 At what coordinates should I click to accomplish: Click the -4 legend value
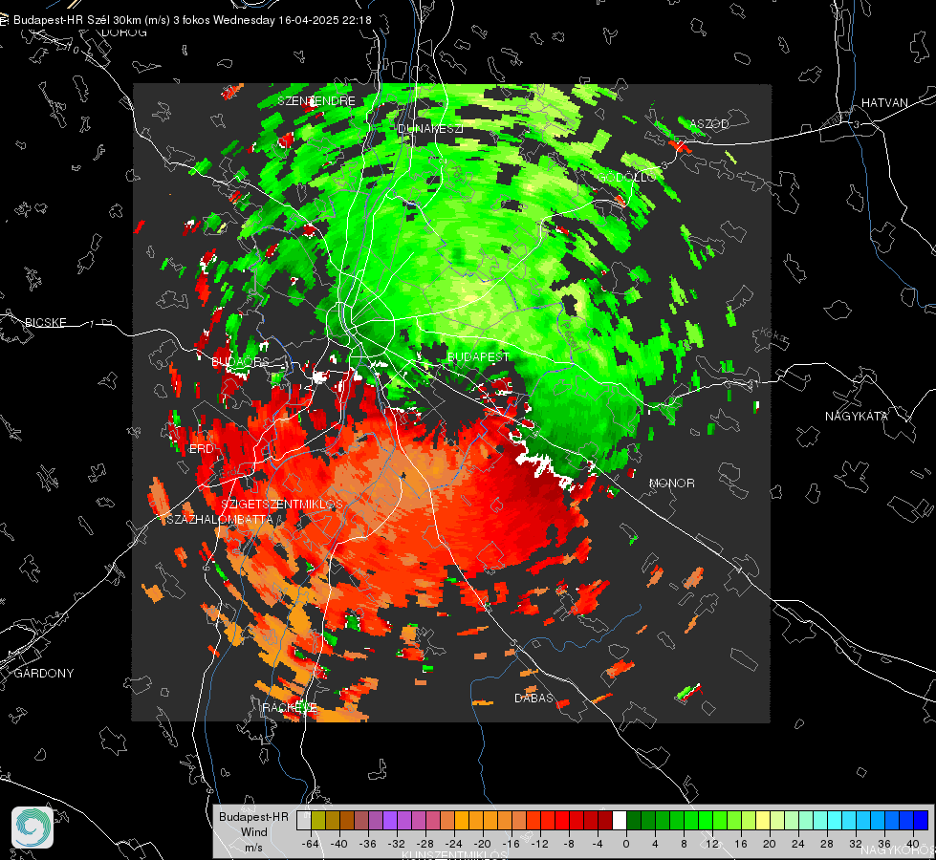599,844
